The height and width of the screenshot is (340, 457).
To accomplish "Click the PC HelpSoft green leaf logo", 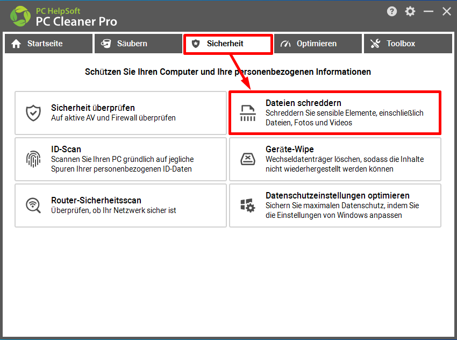I will coord(20,16).
